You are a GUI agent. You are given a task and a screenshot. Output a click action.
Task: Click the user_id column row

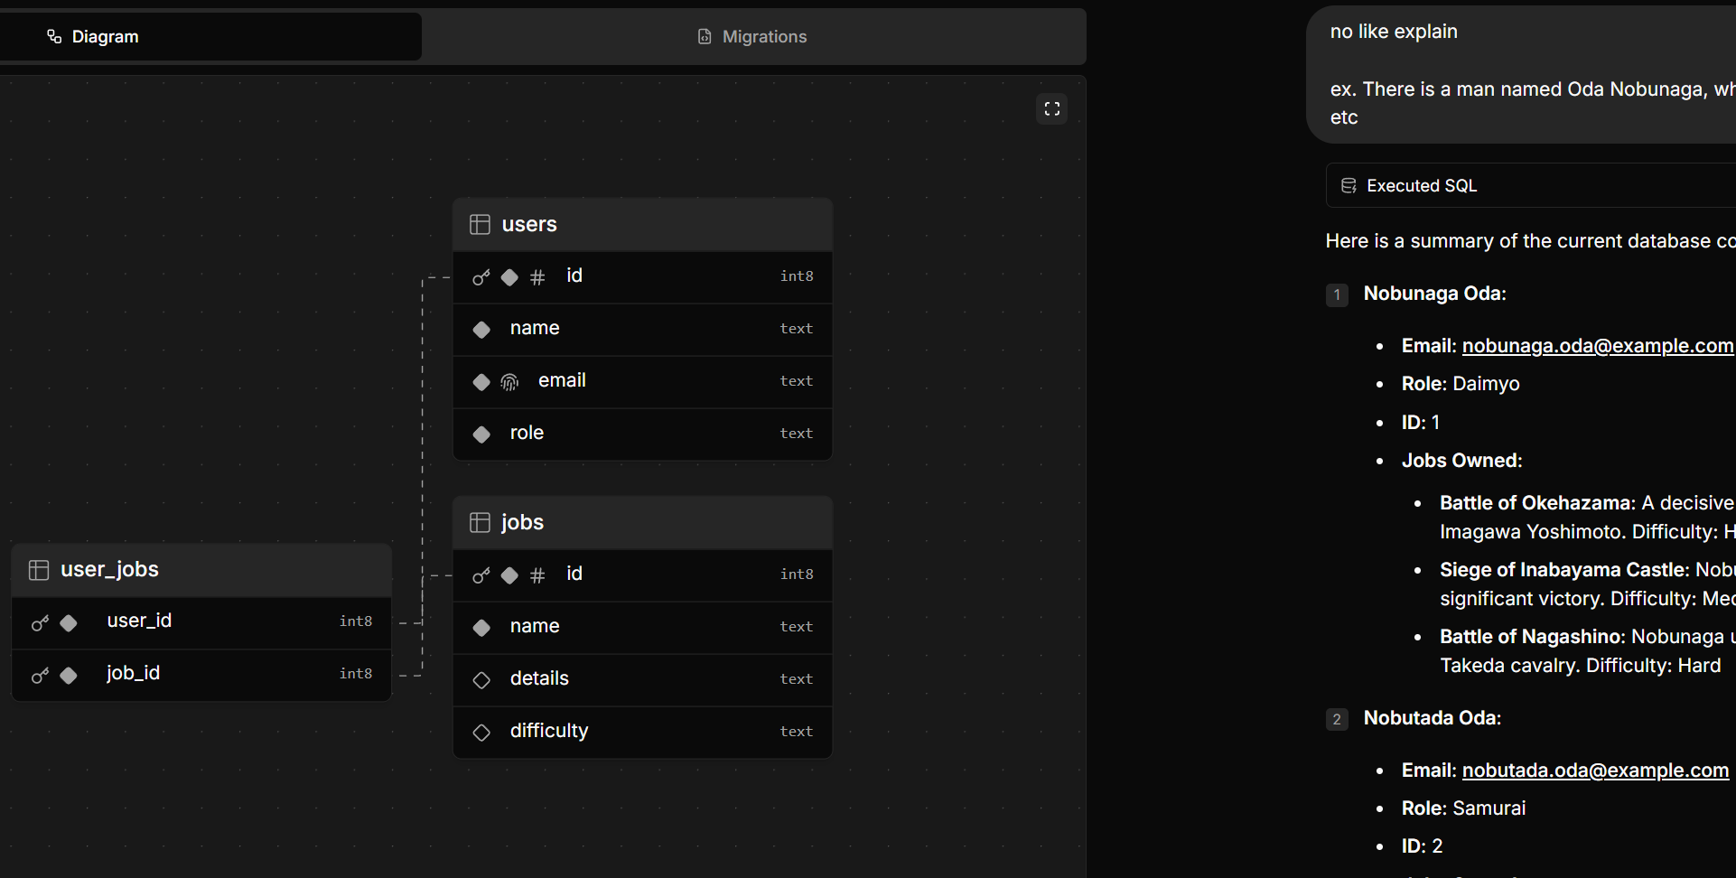[x=201, y=621]
